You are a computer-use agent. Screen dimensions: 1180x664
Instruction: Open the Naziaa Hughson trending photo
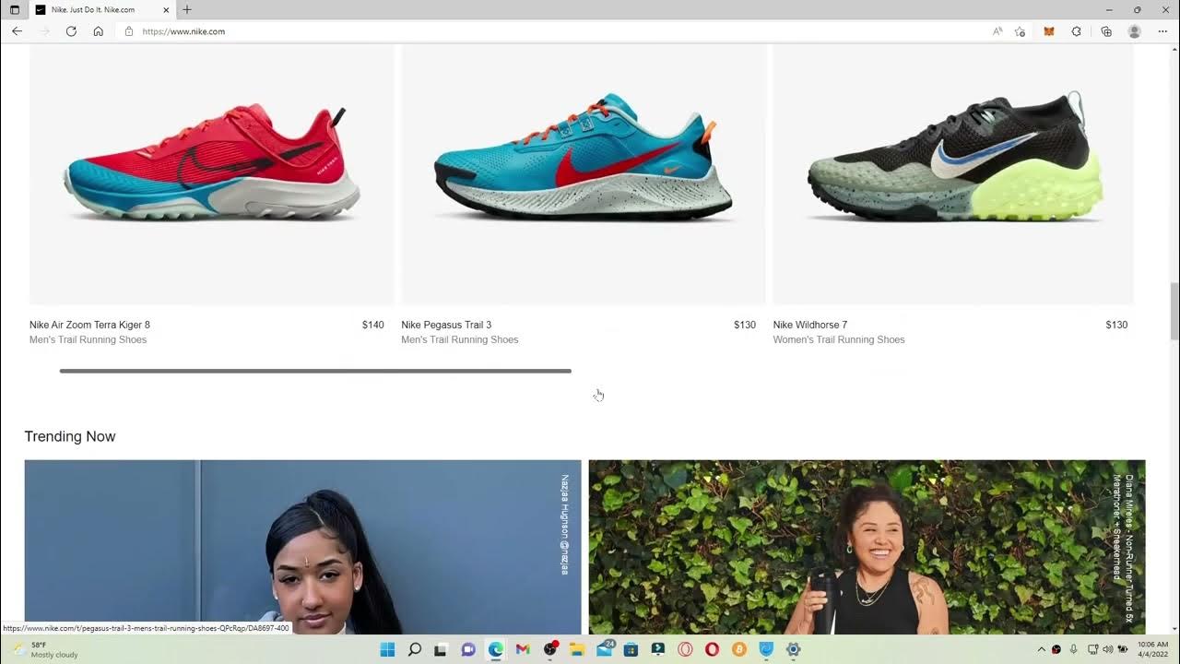point(303,547)
